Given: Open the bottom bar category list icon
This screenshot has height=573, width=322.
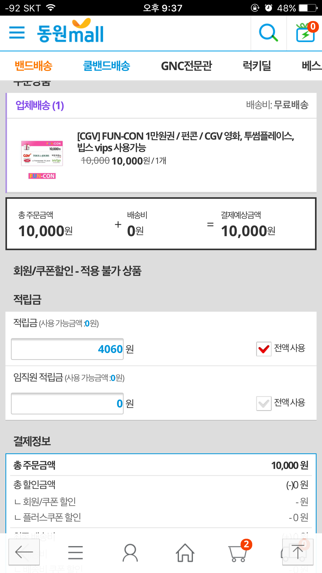Looking at the screenshot, I should pyautogui.click(x=75, y=552).
